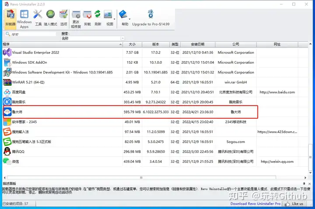Select the 搜狗五笔输入法 5.3 icon
This screenshot has width=315, height=209.
7,142
